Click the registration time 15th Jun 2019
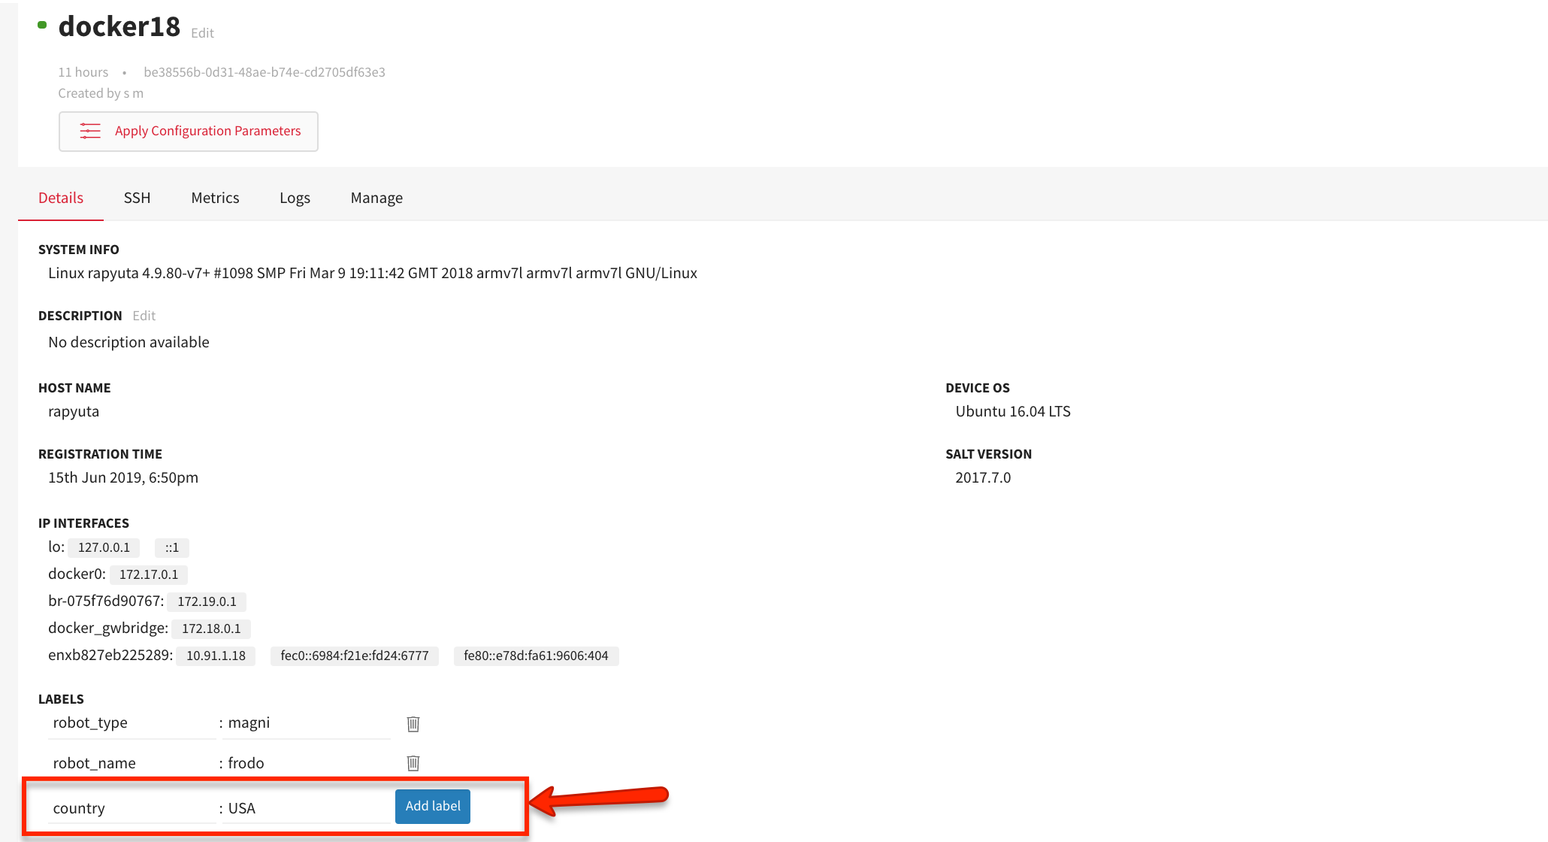Image resolution: width=1548 pixels, height=842 pixels. coord(123,477)
